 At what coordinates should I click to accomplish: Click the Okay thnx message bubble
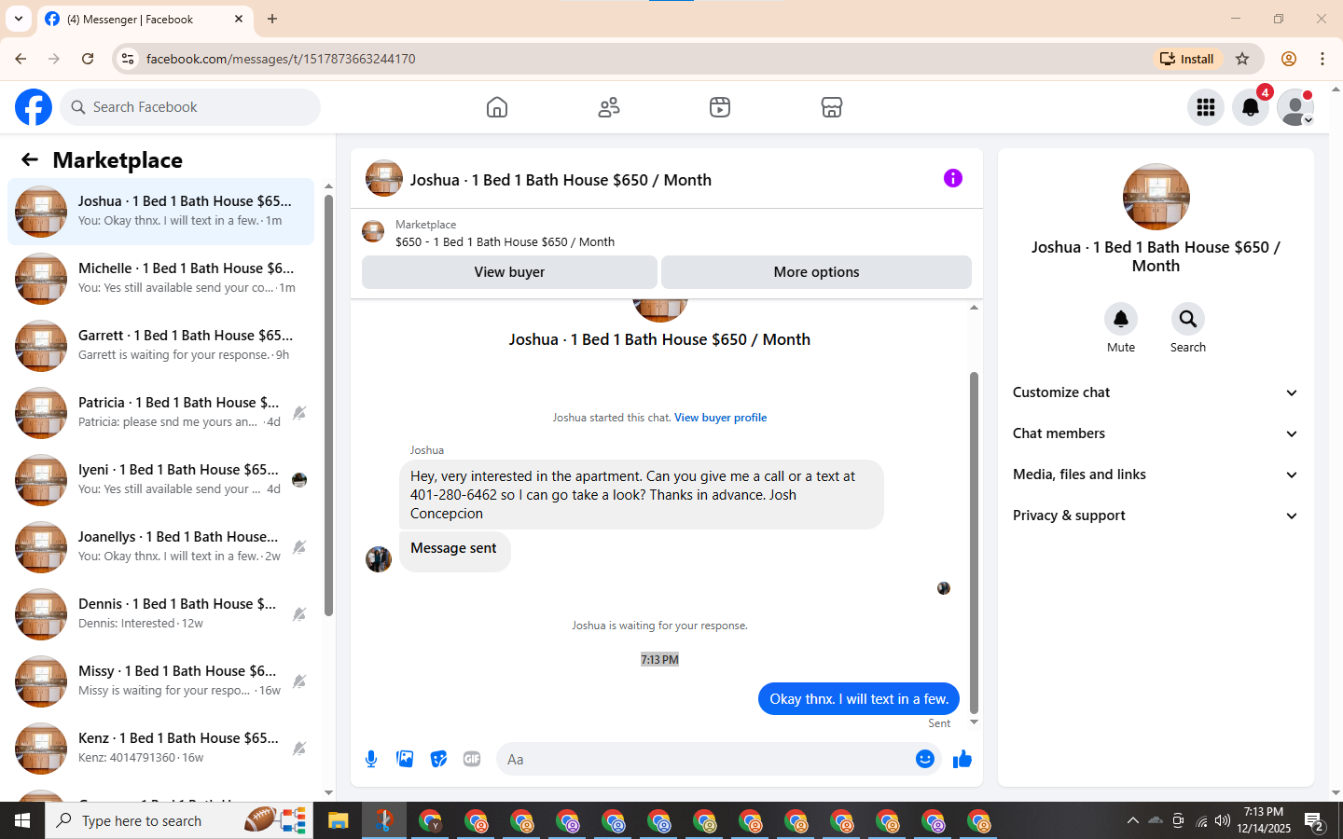[859, 698]
